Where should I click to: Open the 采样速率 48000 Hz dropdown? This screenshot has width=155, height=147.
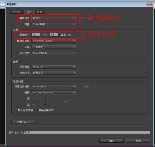[x=54, y=67]
